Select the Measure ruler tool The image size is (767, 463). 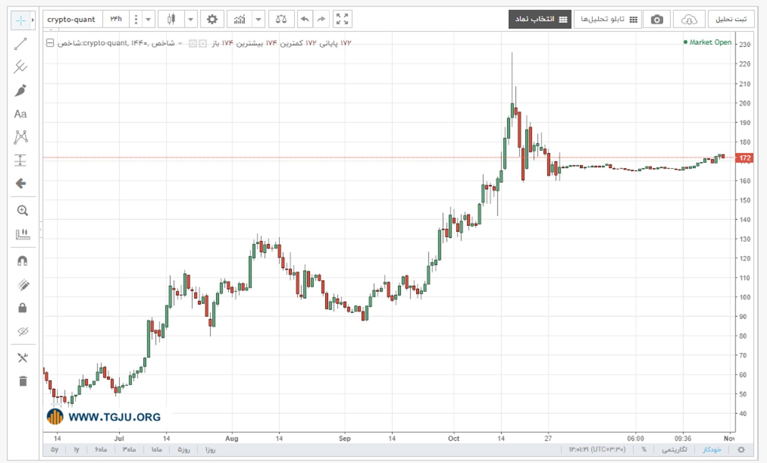(x=22, y=234)
